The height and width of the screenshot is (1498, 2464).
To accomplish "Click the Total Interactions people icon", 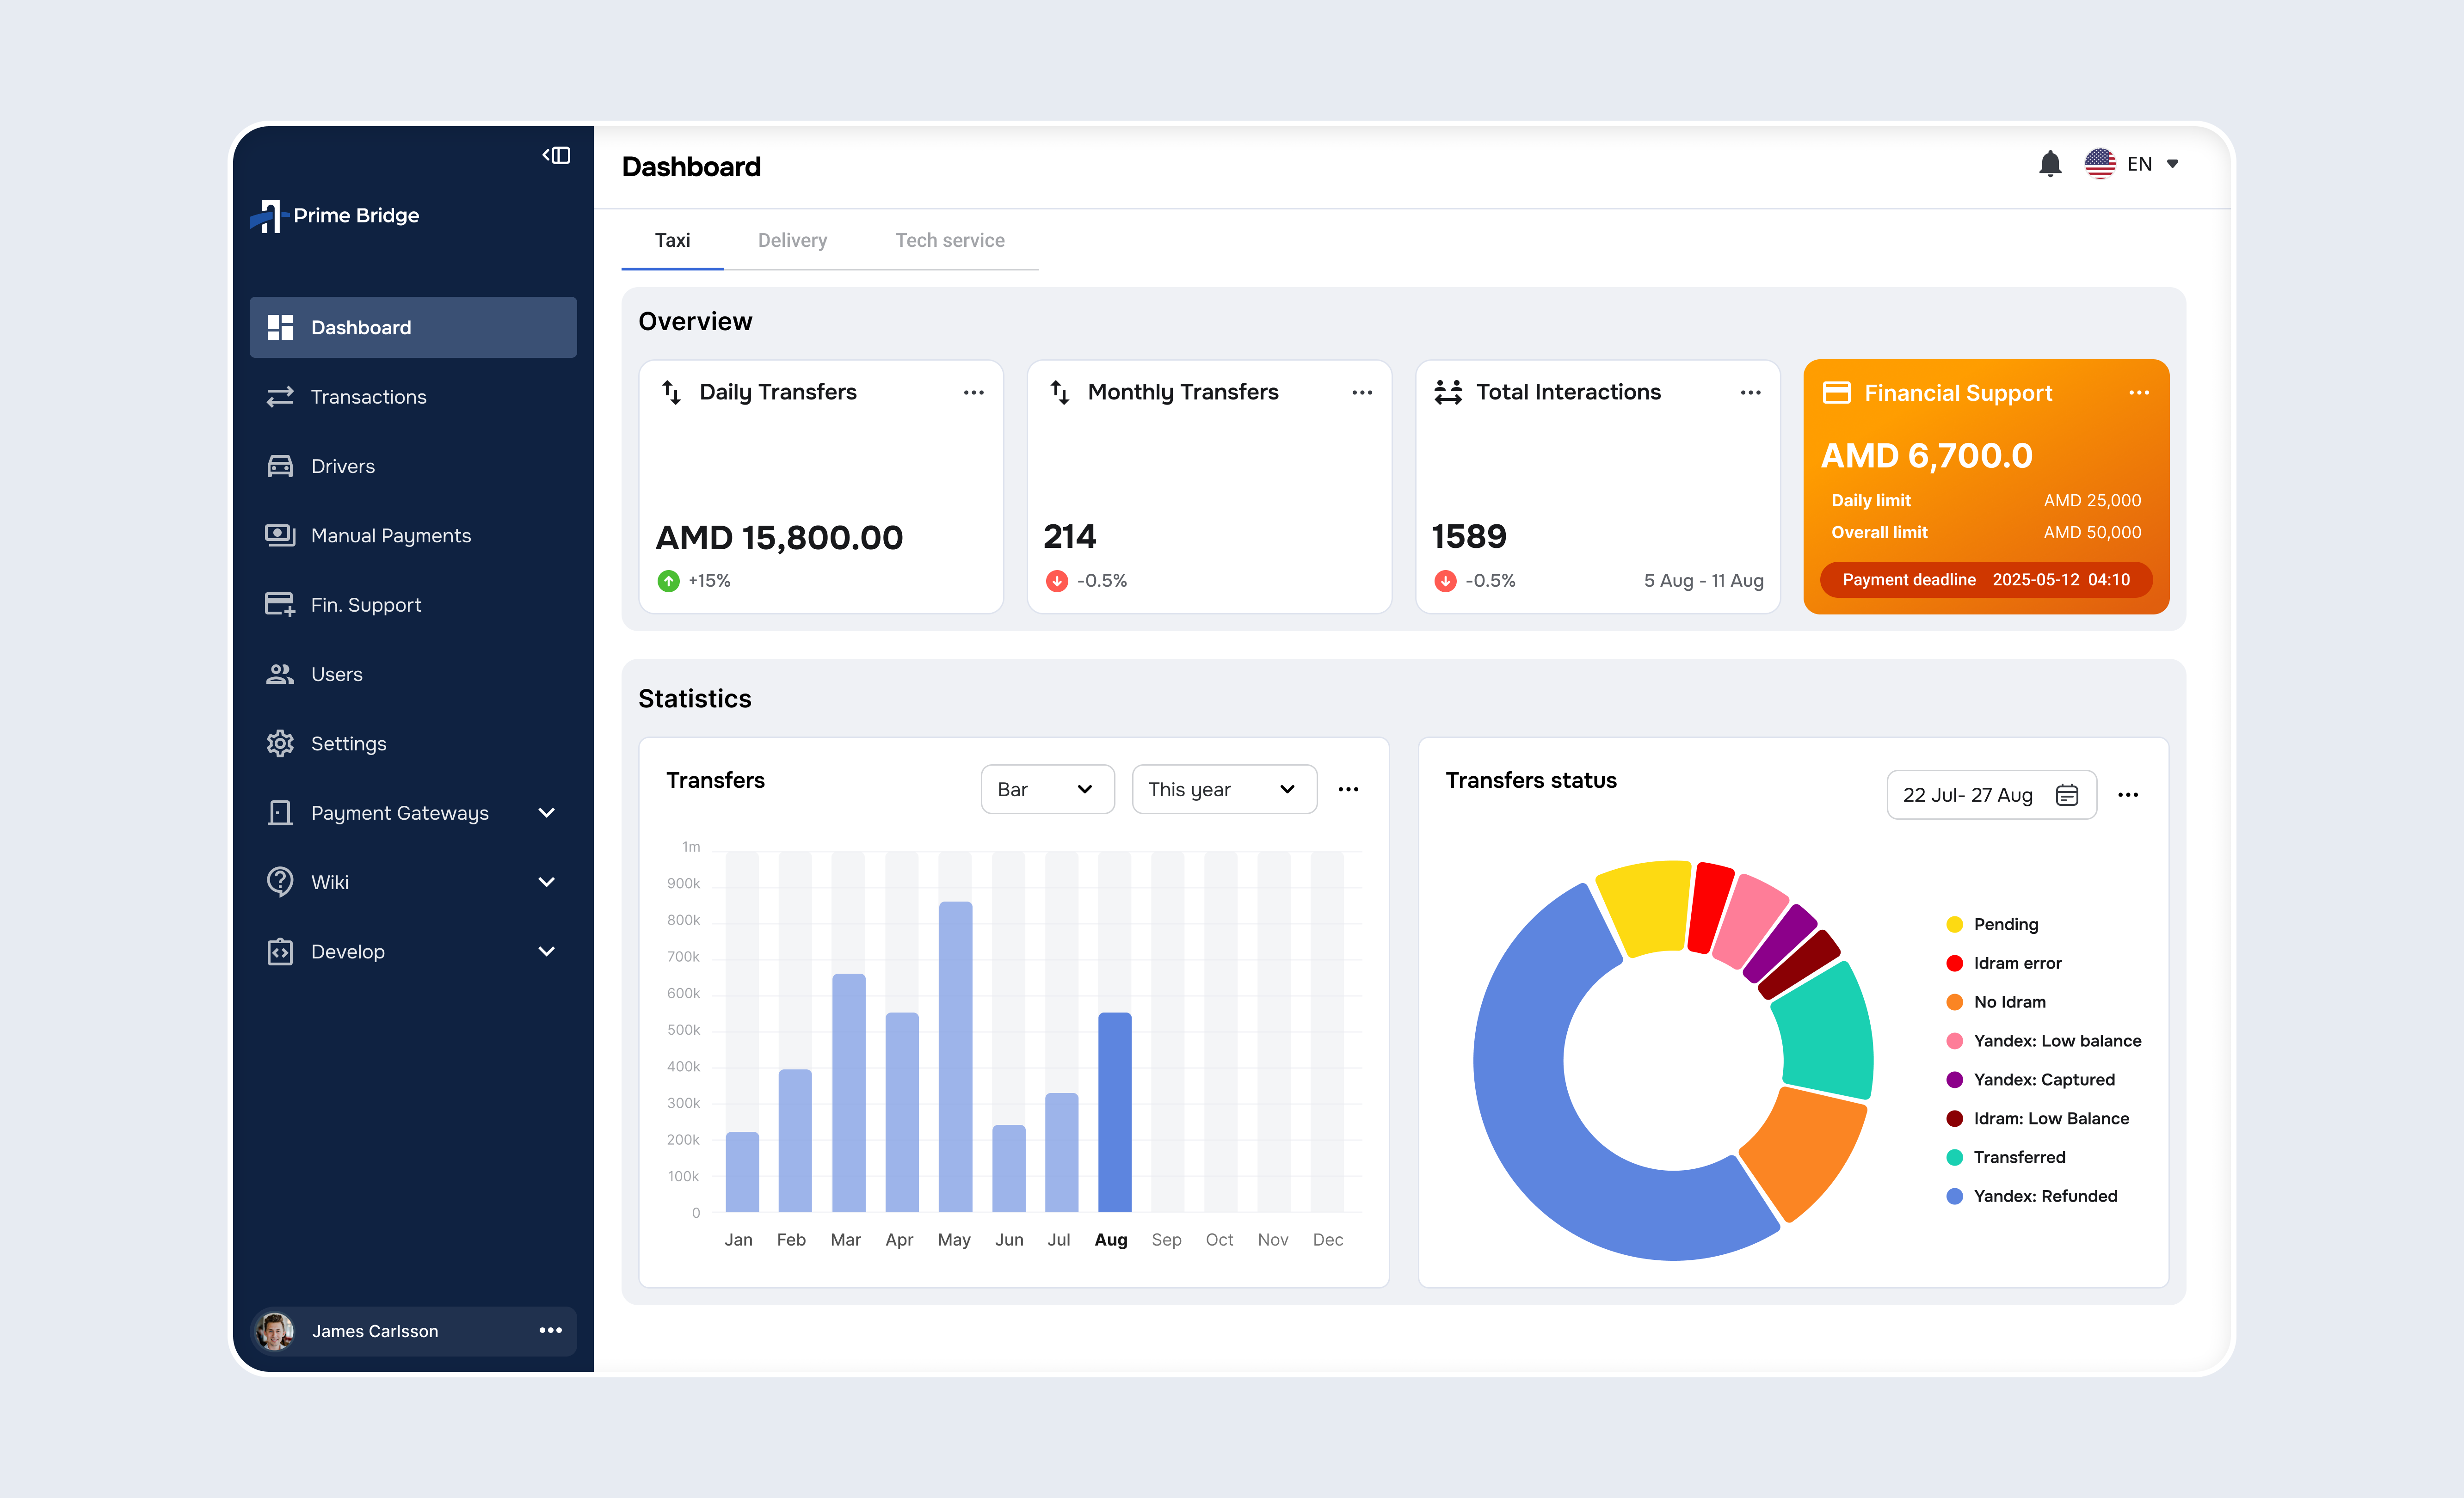I will 1448,392.
